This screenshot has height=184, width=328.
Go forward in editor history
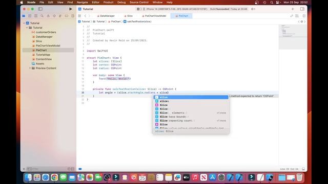point(89,16)
